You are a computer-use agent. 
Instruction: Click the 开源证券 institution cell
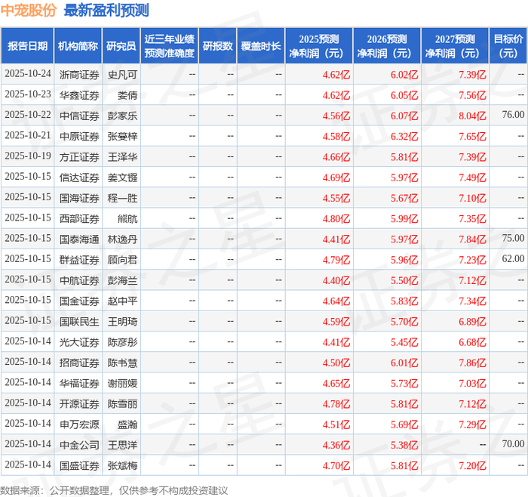(79, 403)
